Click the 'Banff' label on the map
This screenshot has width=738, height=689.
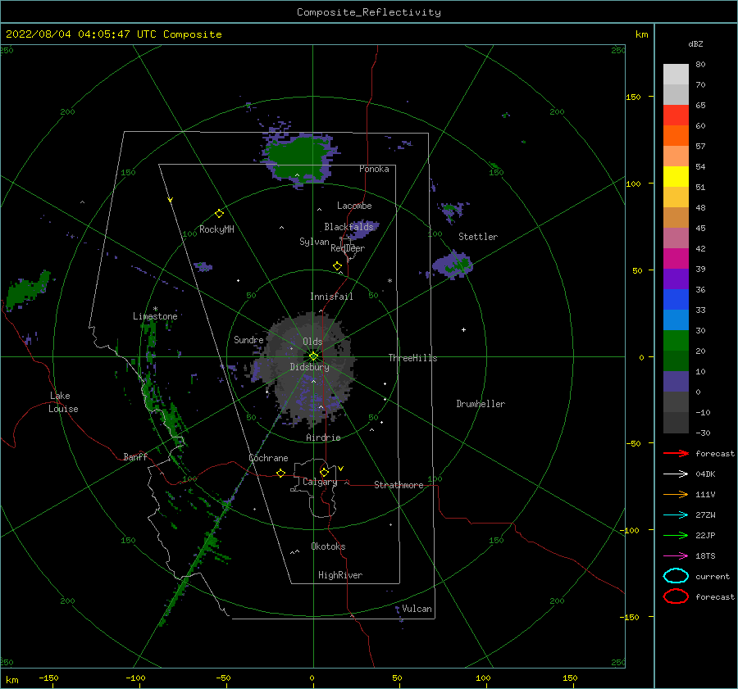135,456
